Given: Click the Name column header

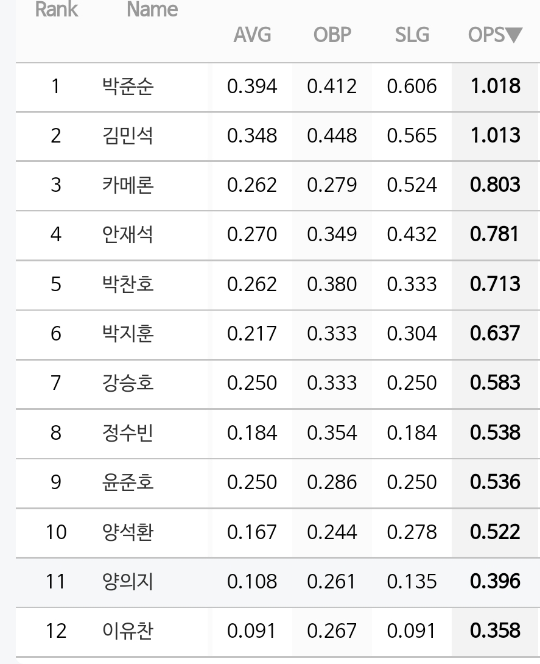Looking at the screenshot, I should 152,9.
